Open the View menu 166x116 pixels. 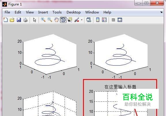click(x=30, y=12)
